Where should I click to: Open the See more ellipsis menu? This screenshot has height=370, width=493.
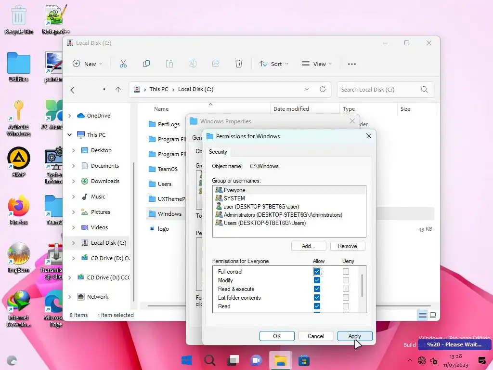(352, 64)
